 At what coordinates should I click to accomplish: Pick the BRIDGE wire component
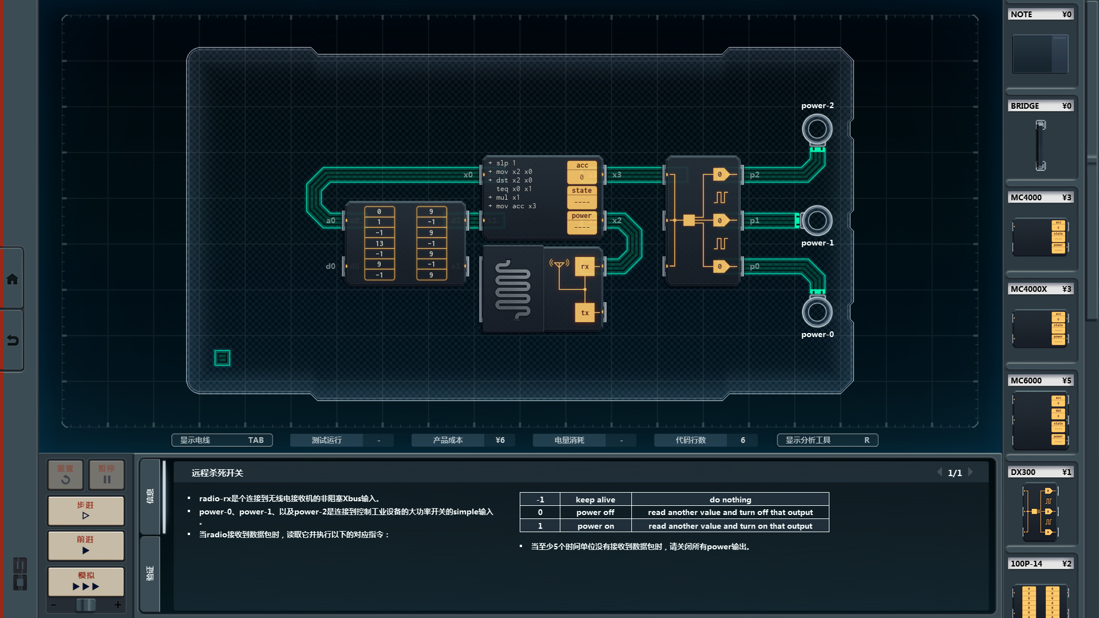1040,145
